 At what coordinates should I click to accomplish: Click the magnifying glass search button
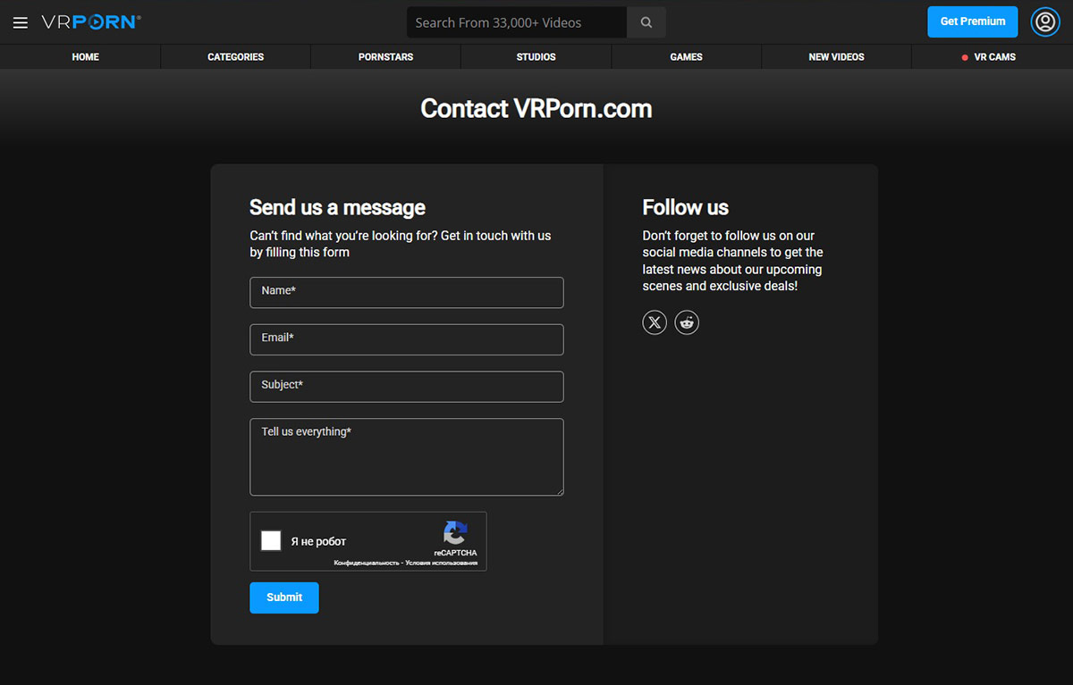[x=646, y=22]
